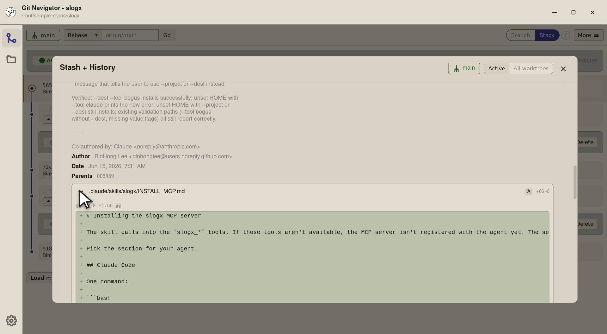Open the Rebase dropdown

point(83,35)
